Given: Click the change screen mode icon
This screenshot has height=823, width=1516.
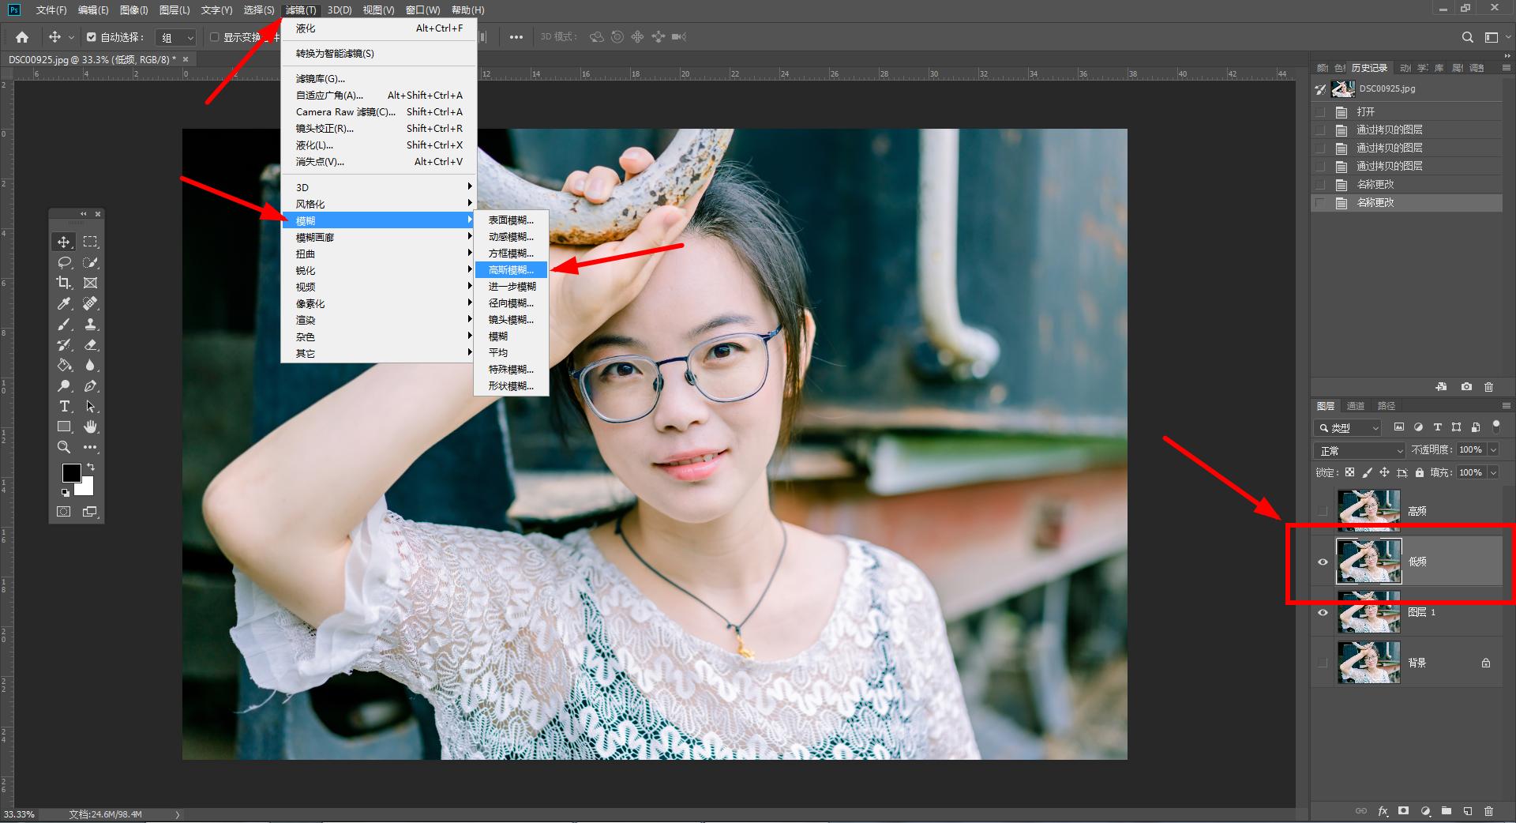Looking at the screenshot, I should [x=90, y=512].
